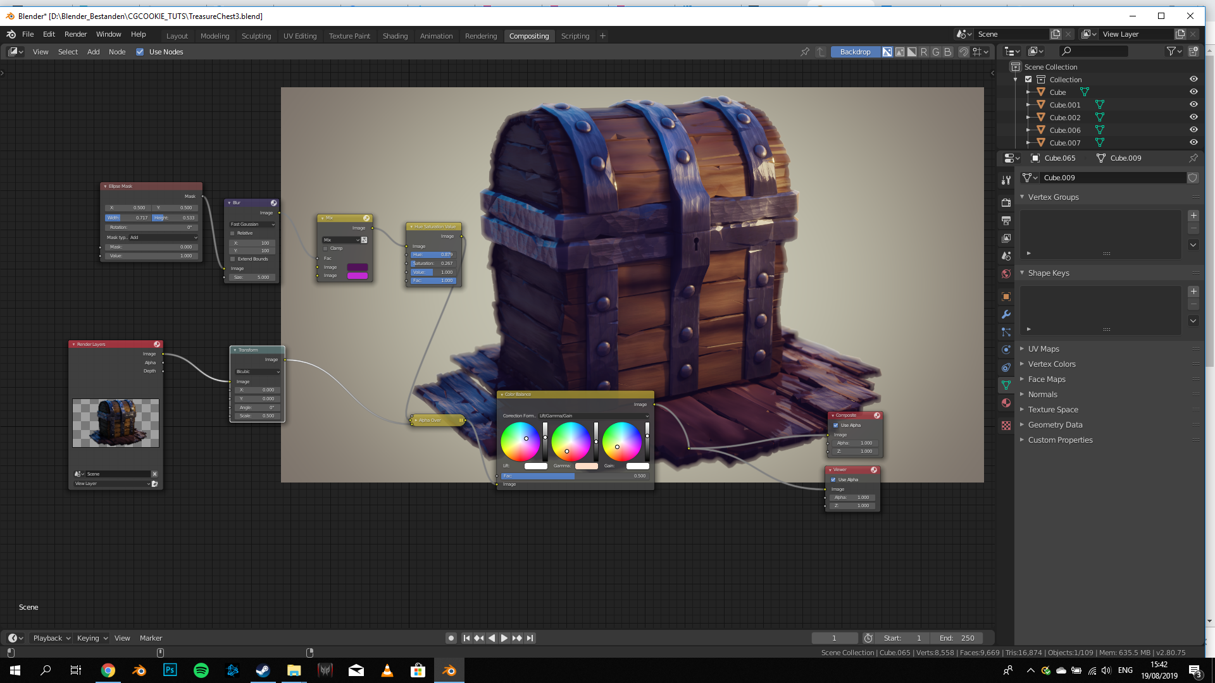Click the Physics properties tab icon
The image size is (1215, 683).
pyautogui.click(x=1006, y=350)
